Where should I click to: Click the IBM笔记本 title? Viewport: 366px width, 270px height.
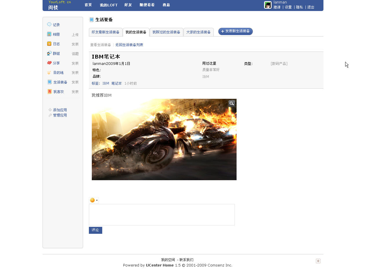tap(106, 56)
